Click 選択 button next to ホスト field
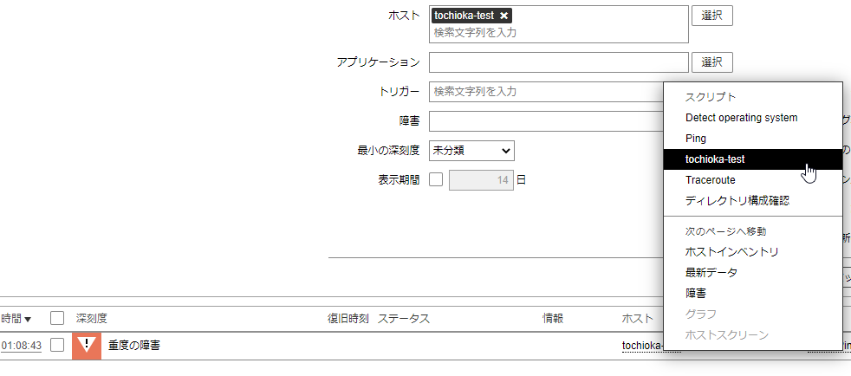851x376 pixels. (711, 16)
